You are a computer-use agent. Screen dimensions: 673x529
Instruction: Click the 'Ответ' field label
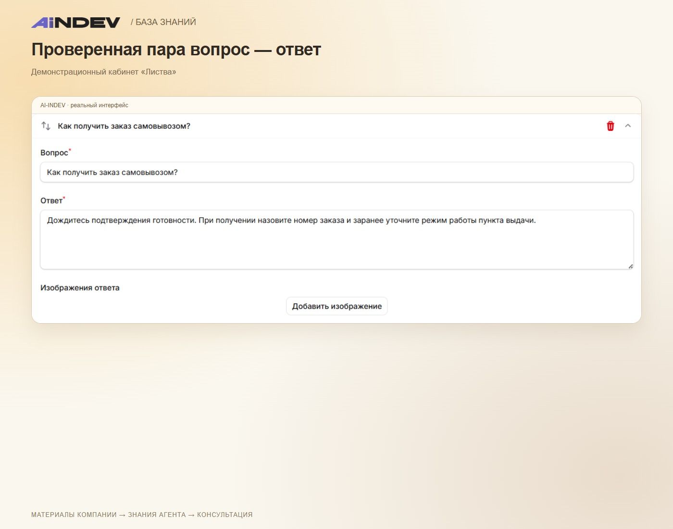51,201
